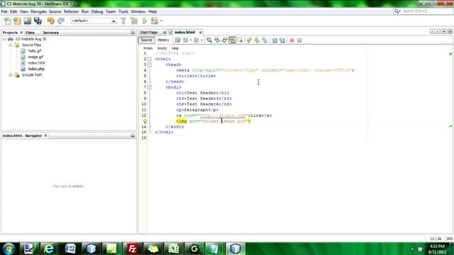Click the Build Project hammer icon
This screenshot has width=454, height=255.
[x=123, y=21]
